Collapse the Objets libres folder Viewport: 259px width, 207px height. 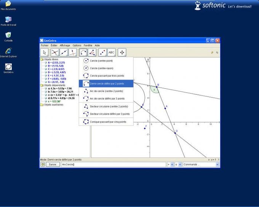(42, 59)
